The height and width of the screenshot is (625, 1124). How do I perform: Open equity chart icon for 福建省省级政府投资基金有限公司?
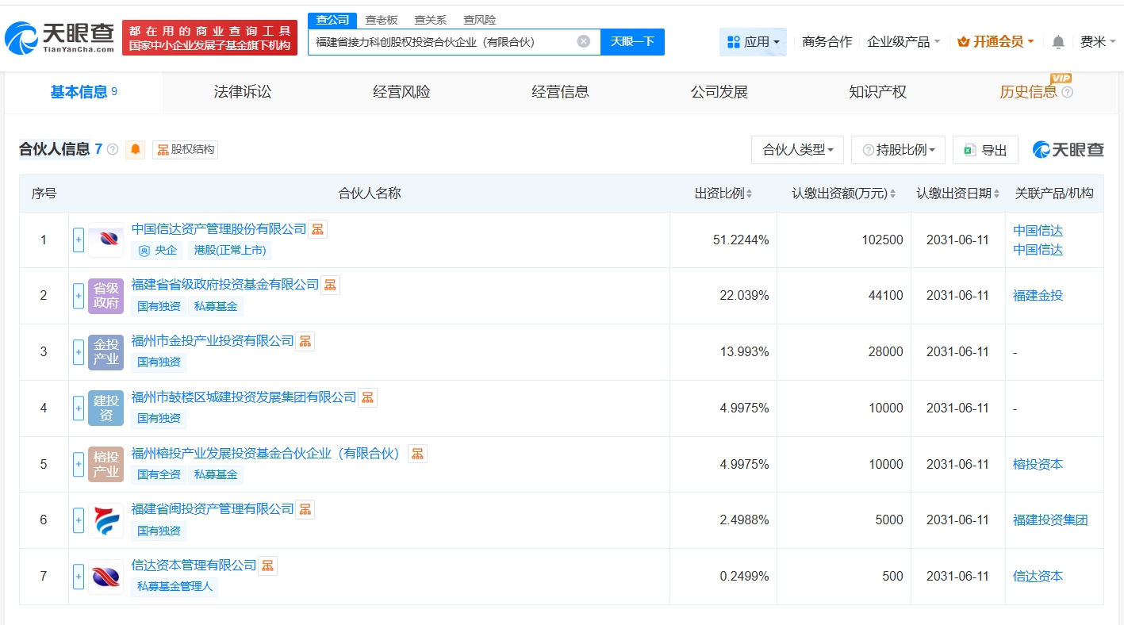click(x=331, y=285)
